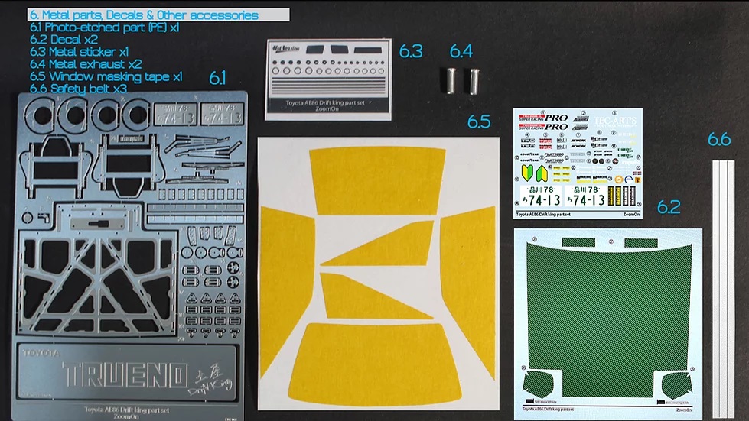
Task: Click the right 74-13 license plate decal
Action: coord(585,196)
